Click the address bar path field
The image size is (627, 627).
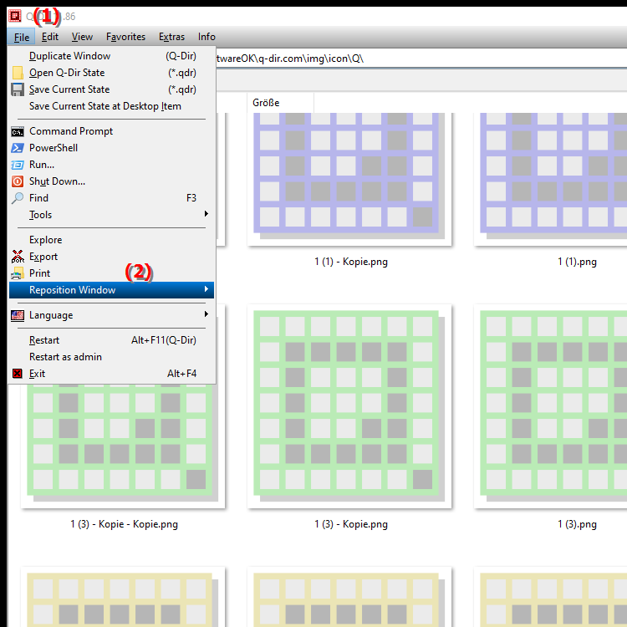tap(421, 59)
